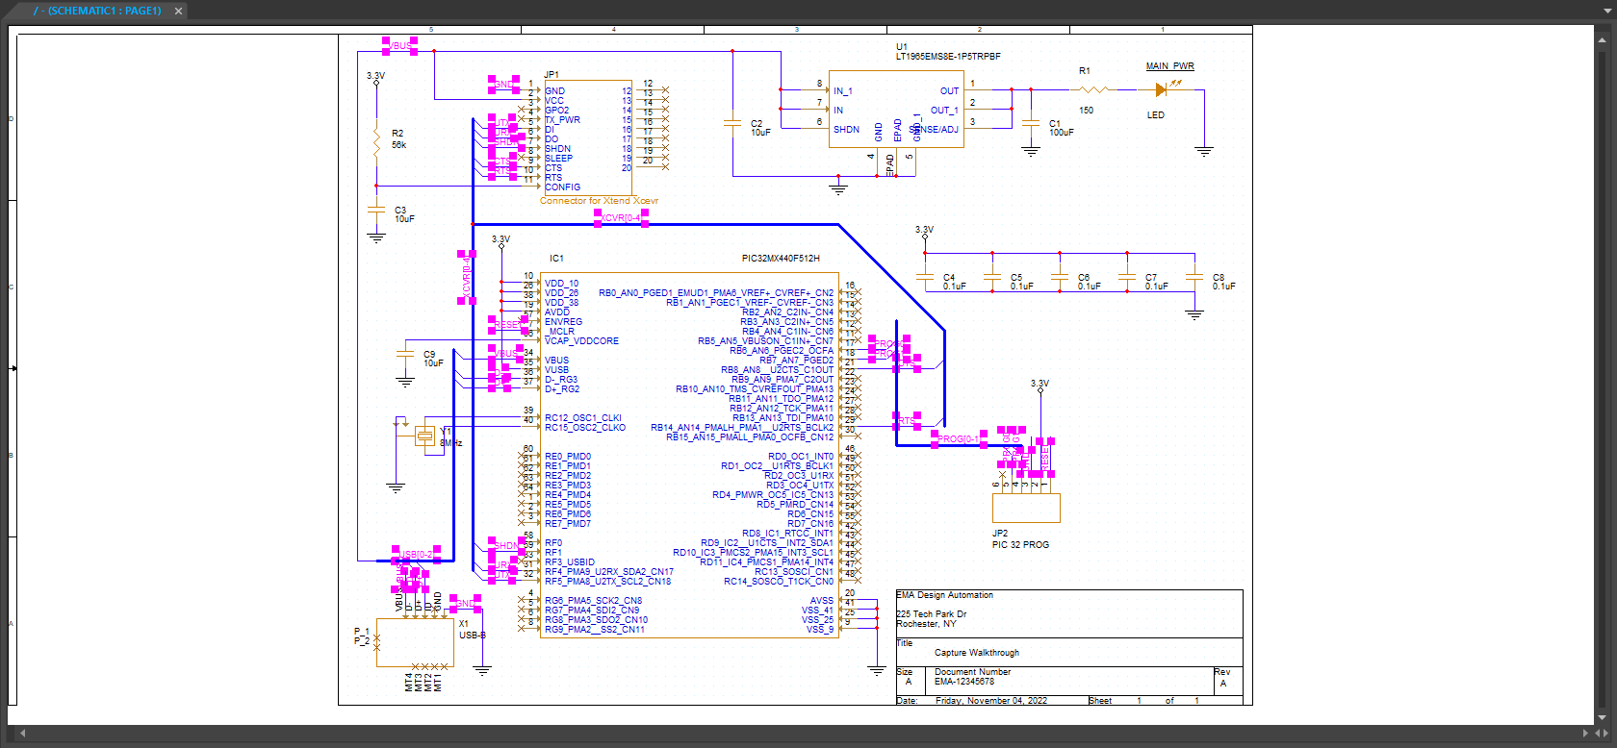Select the XCVR[0-4] bus label on horizontal bus
1617x748 pixels.
[x=621, y=218]
